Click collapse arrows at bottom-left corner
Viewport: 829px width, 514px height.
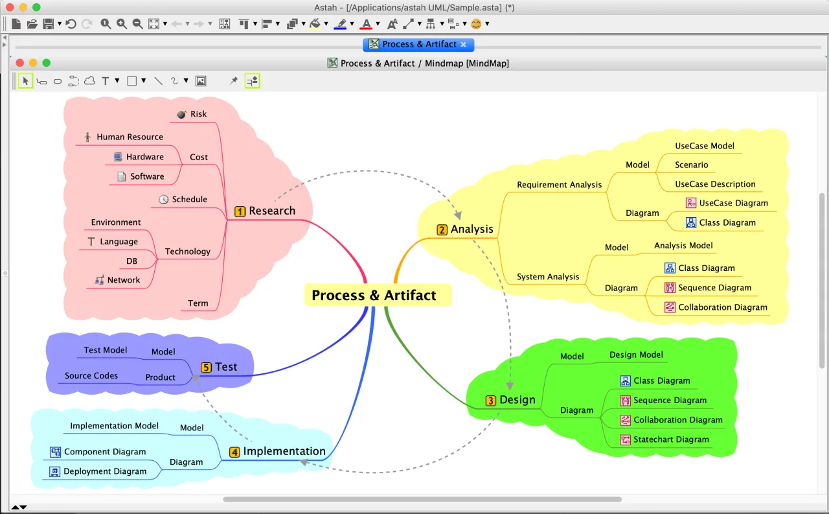[x=19, y=507]
